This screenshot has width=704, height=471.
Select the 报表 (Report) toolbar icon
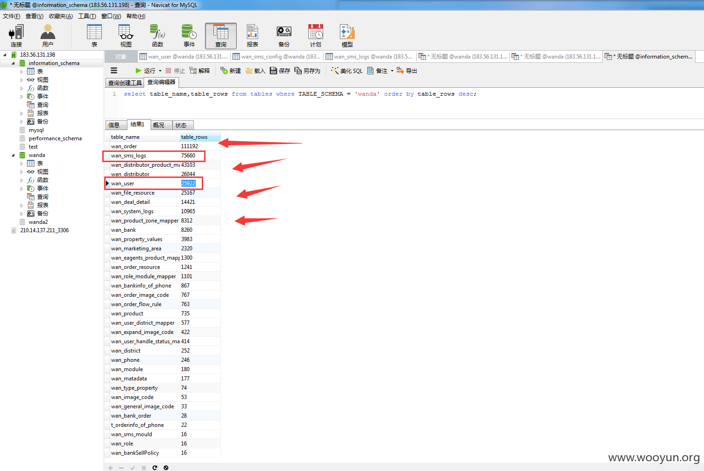coord(252,36)
